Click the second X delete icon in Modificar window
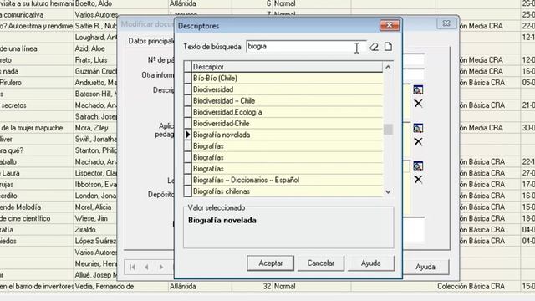Image resolution: width=535 pixels, height=301 pixels. (x=418, y=141)
